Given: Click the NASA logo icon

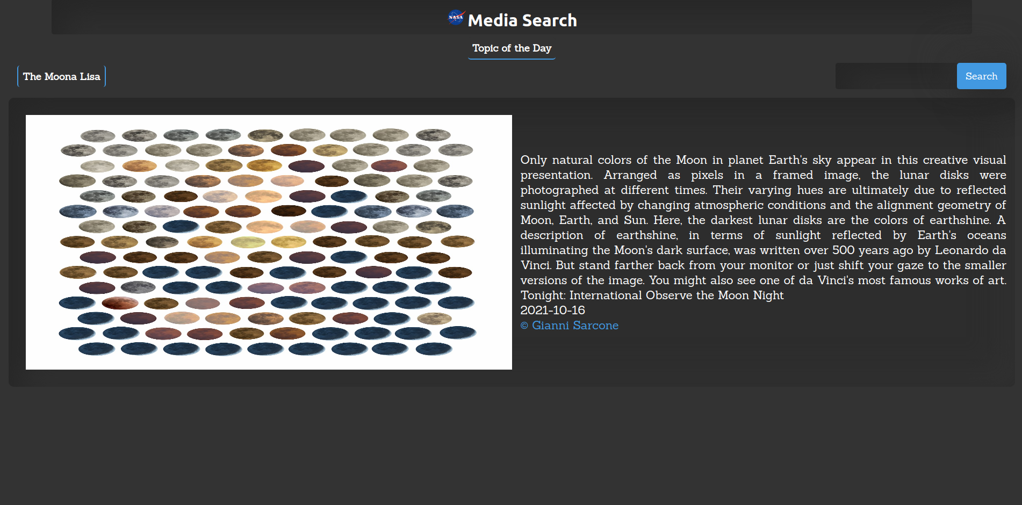Looking at the screenshot, I should (x=456, y=17).
